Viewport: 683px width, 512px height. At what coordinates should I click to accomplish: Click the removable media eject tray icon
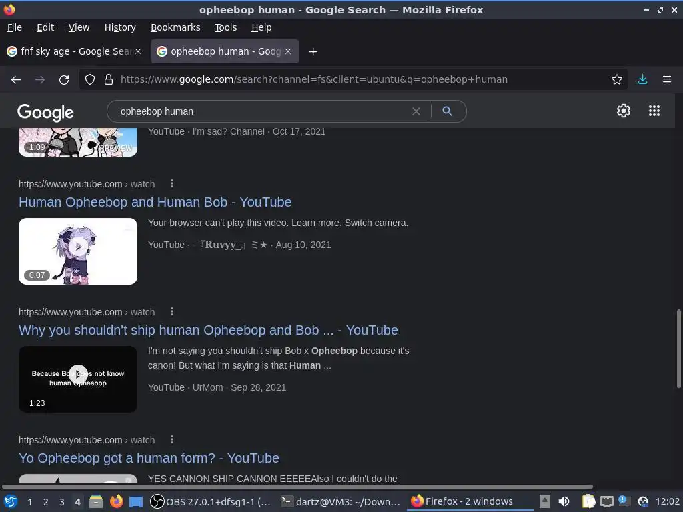pyautogui.click(x=544, y=501)
